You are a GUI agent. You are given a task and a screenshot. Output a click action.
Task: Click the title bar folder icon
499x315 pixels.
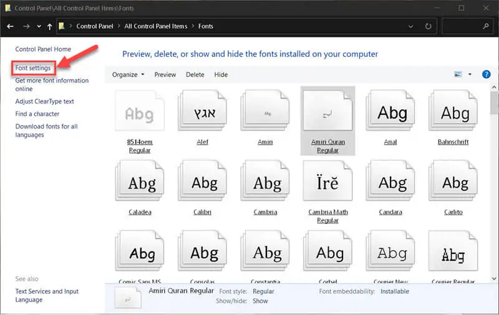click(8, 8)
